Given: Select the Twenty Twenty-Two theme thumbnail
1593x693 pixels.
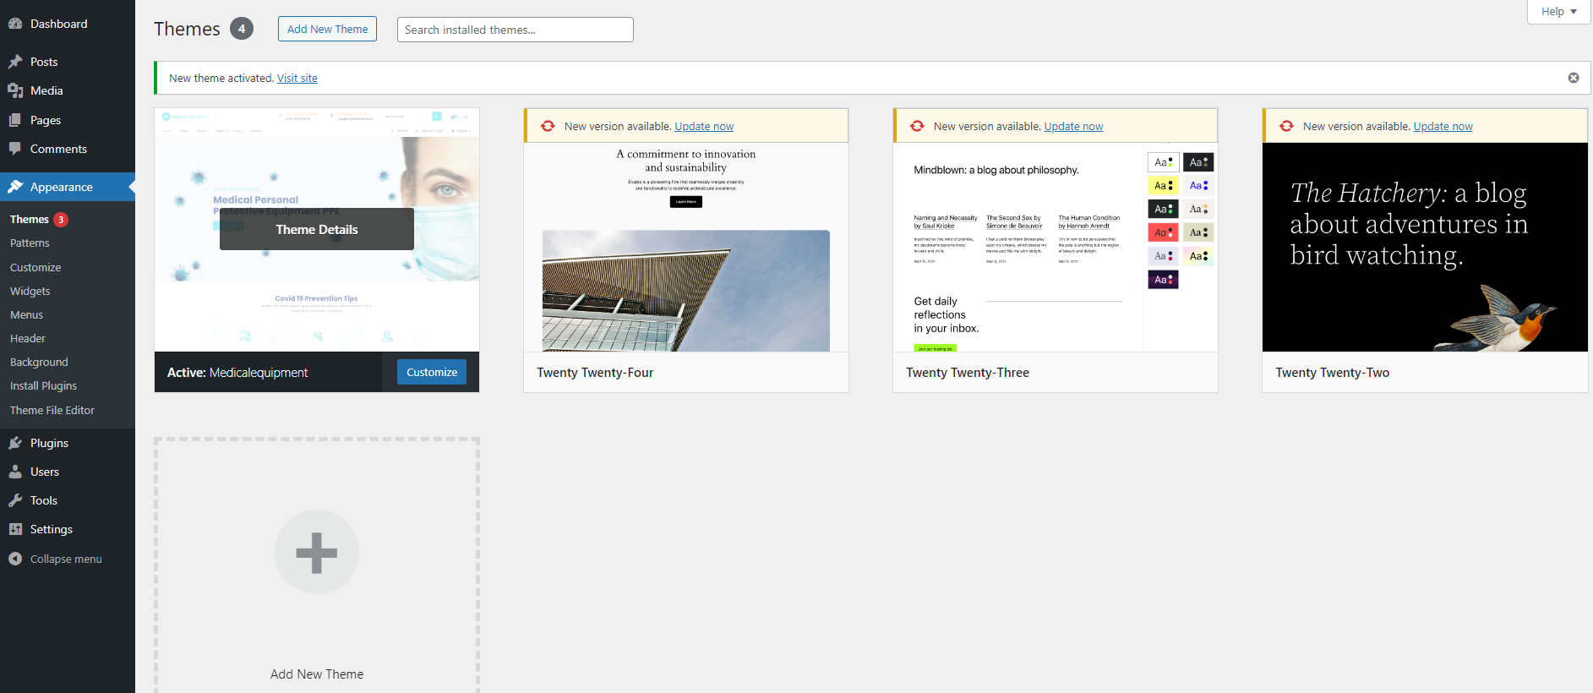Looking at the screenshot, I should click(x=1424, y=247).
